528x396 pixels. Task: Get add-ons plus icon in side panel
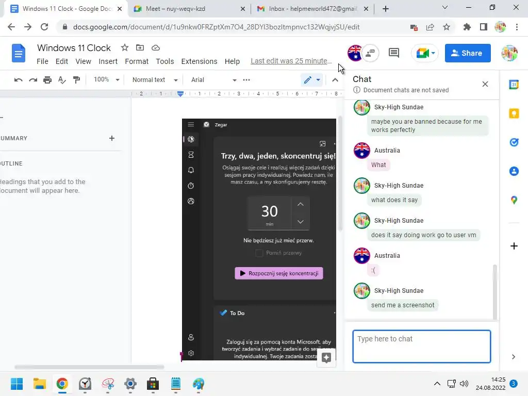[x=514, y=246]
